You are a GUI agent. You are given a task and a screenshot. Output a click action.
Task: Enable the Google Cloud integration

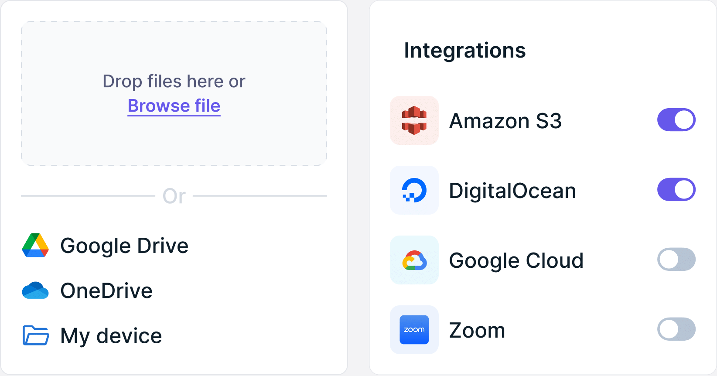point(676,259)
